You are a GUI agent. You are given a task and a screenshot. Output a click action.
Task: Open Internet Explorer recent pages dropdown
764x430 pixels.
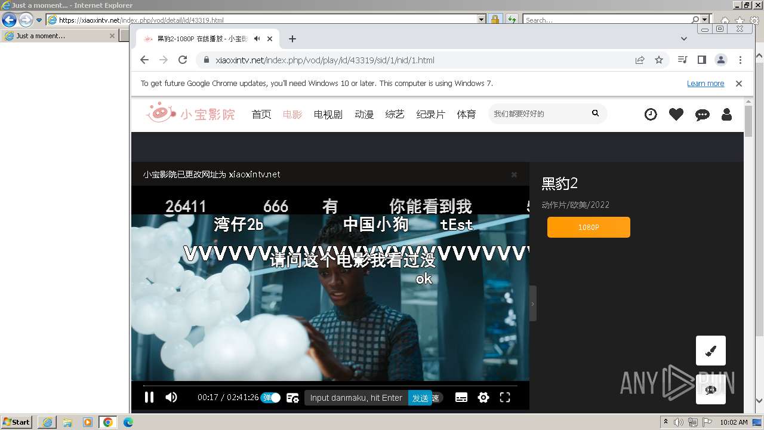click(39, 20)
